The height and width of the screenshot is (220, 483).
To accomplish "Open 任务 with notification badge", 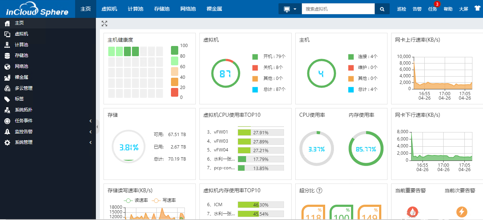I will [x=433, y=9].
